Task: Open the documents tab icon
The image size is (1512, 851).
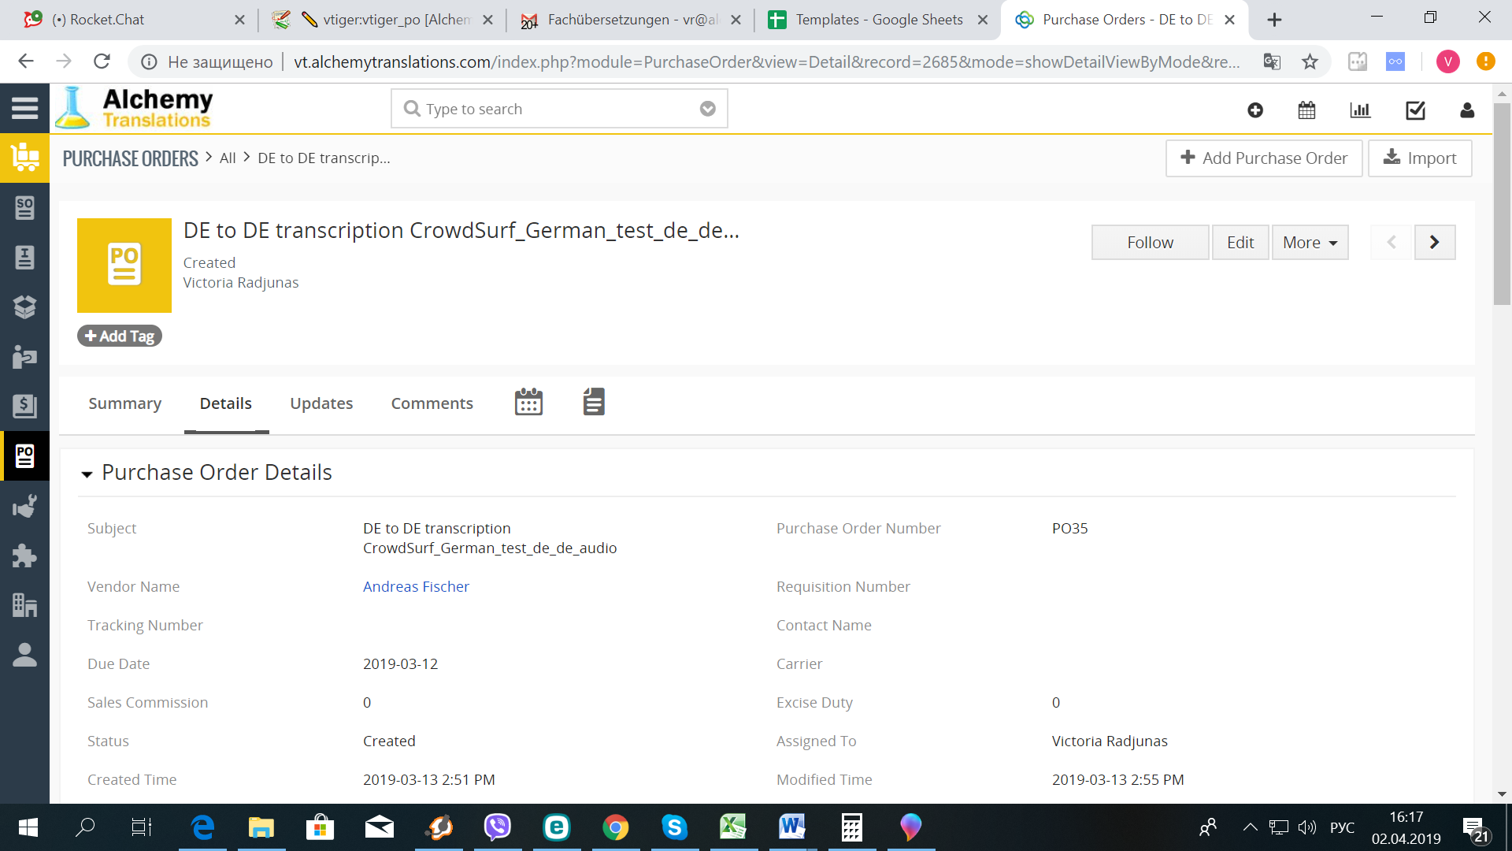Action: point(594,402)
